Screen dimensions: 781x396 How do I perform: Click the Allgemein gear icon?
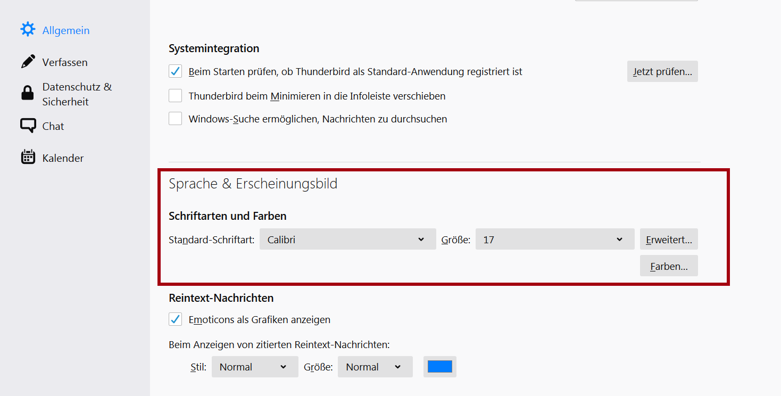pyautogui.click(x=28, y=29)
